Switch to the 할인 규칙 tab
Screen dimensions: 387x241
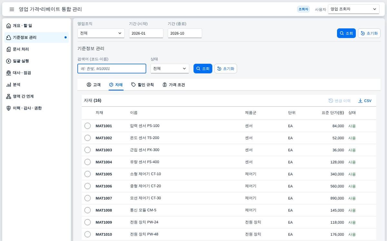pos(142,85)
